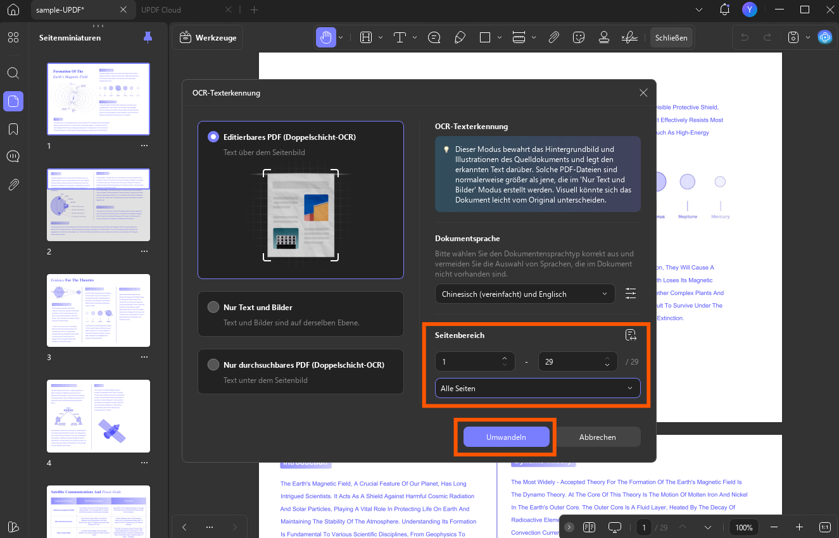
Task: Zoom out with the minus button
Action: click(773, 527)
